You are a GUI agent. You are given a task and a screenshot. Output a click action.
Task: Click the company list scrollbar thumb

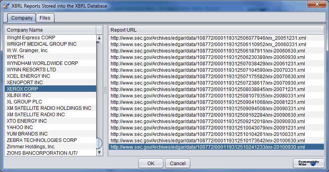click(x=99, y=144)
